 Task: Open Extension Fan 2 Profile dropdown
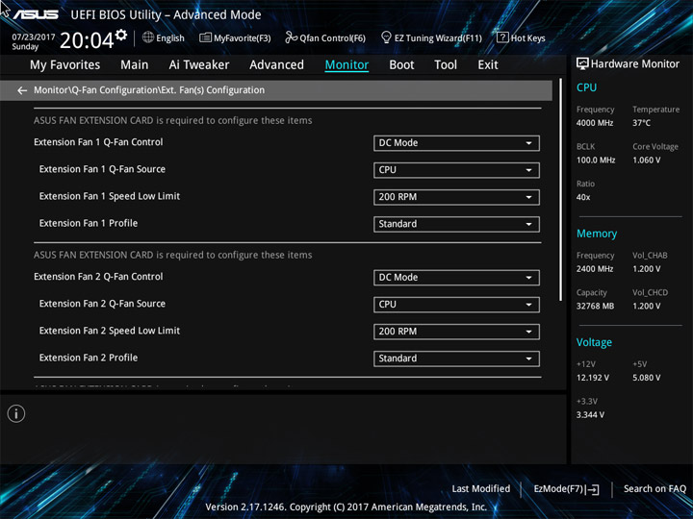[456, 358]
